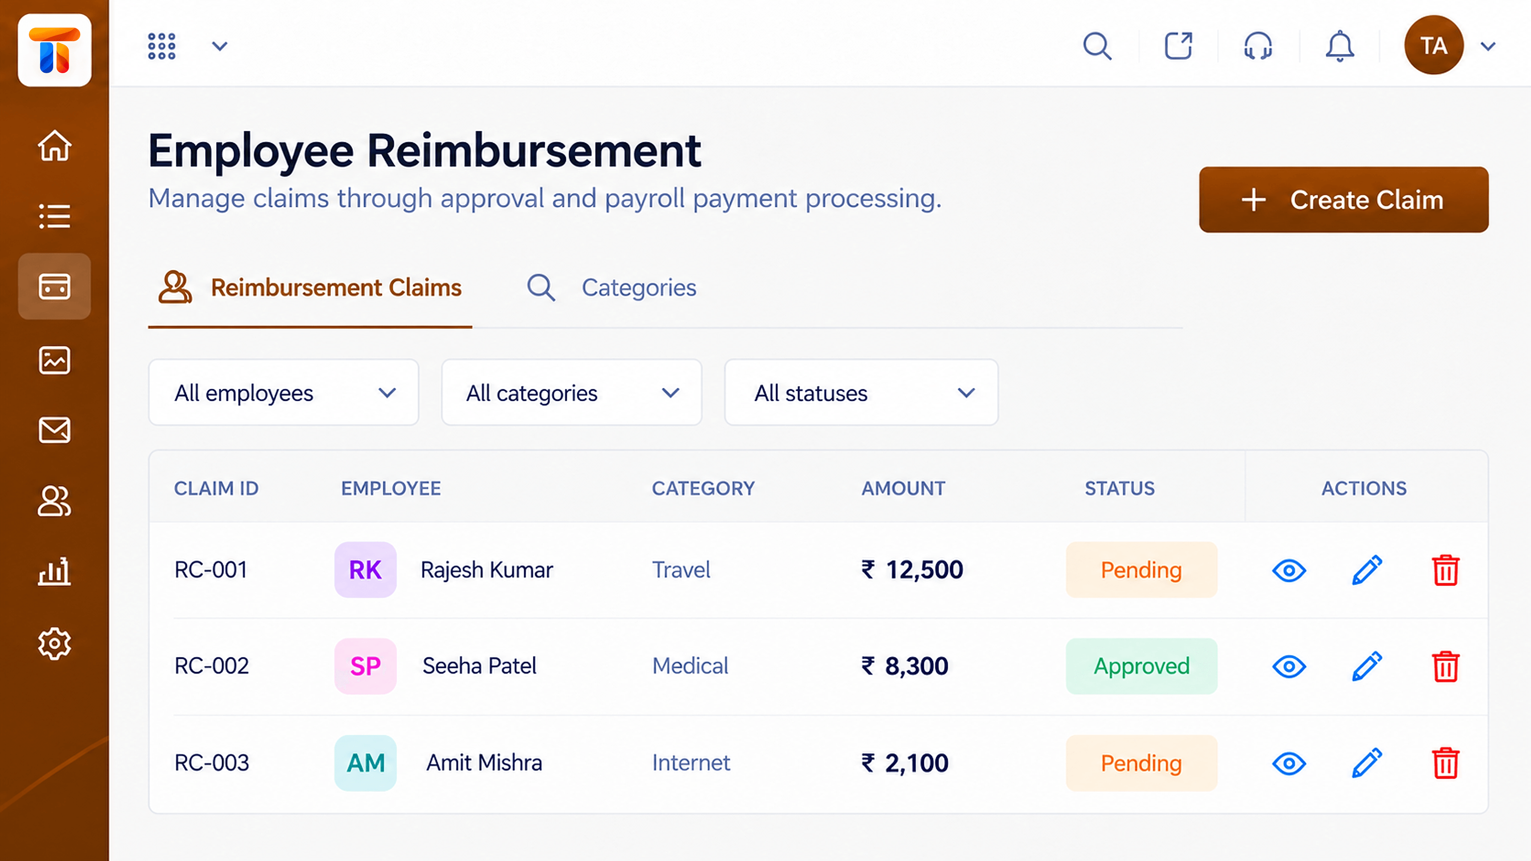Click the Employee Reimbursement page title

pos(425,151)
